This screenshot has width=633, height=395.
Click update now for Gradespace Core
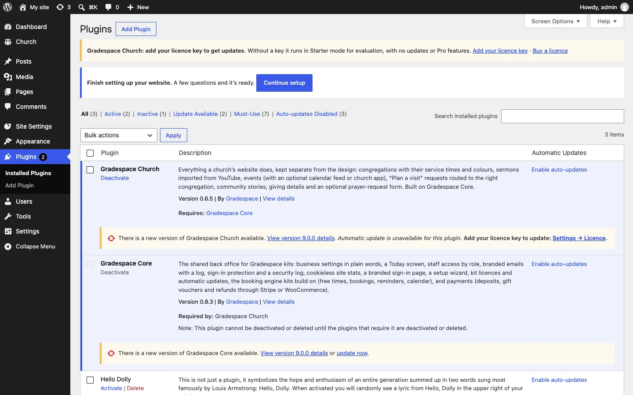click(x=352, y=353)
